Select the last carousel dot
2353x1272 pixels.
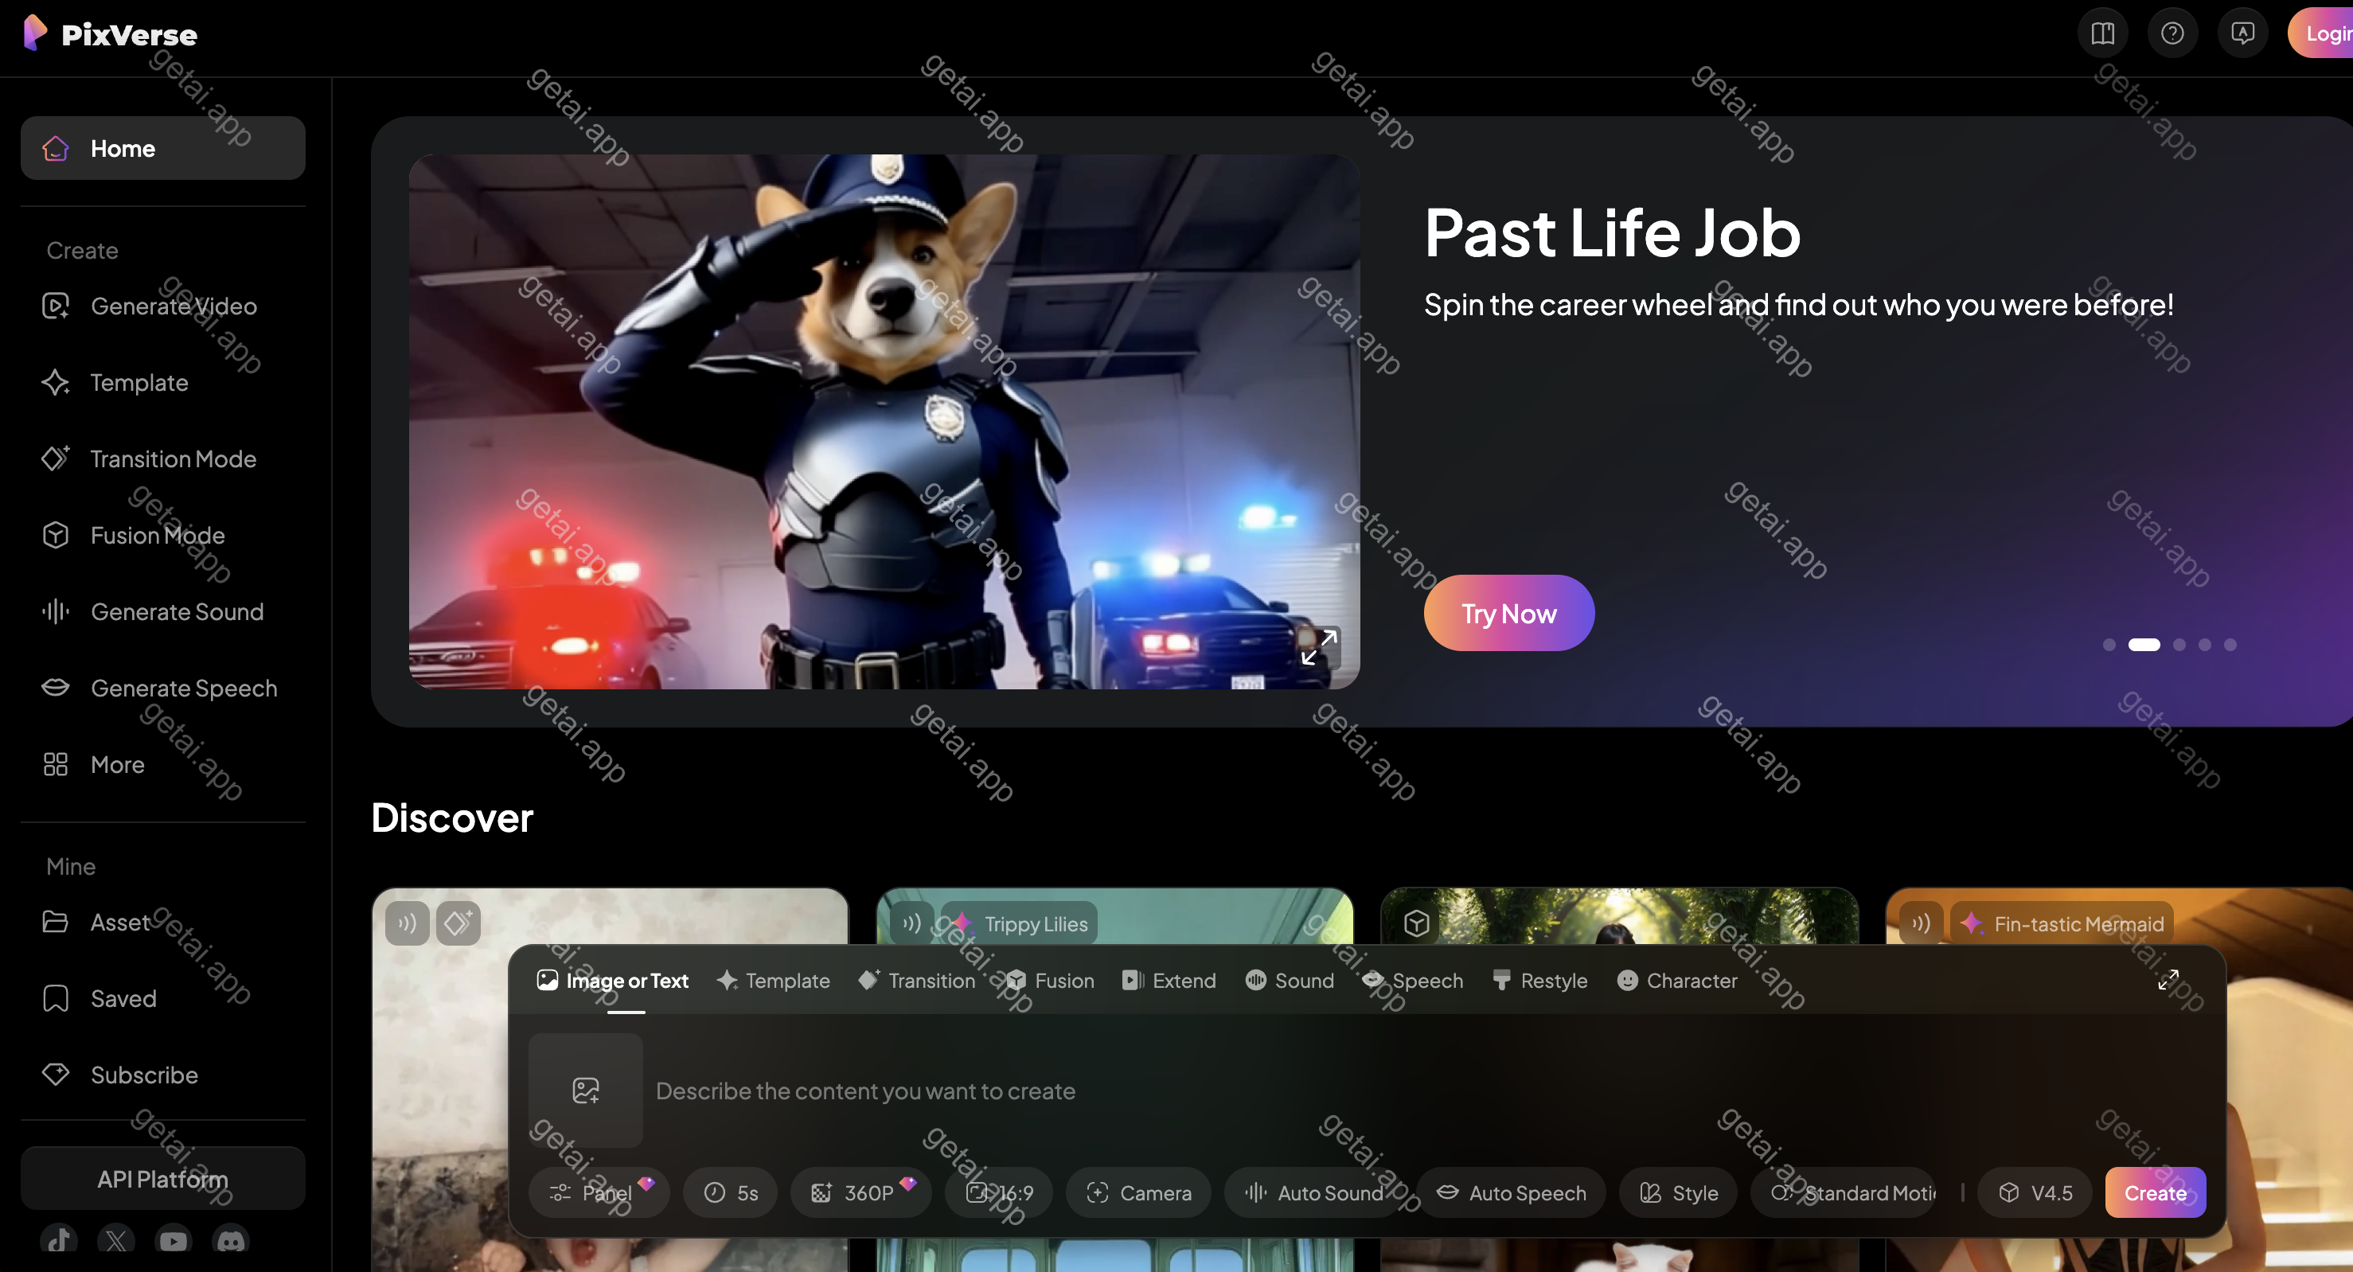pyautogui.click(x=2230, y=645)
